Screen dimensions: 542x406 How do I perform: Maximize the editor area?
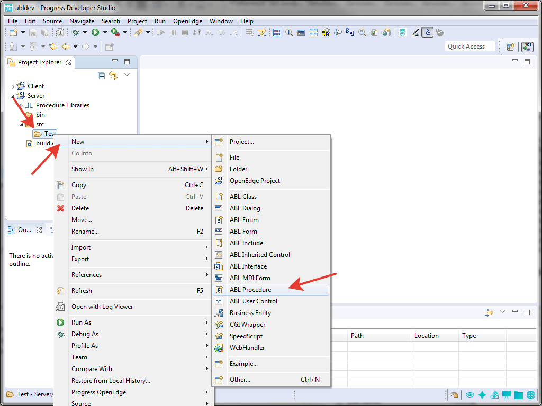pos(527,62)
